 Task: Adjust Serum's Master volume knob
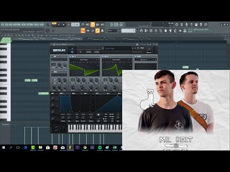[x=149, y=50]
